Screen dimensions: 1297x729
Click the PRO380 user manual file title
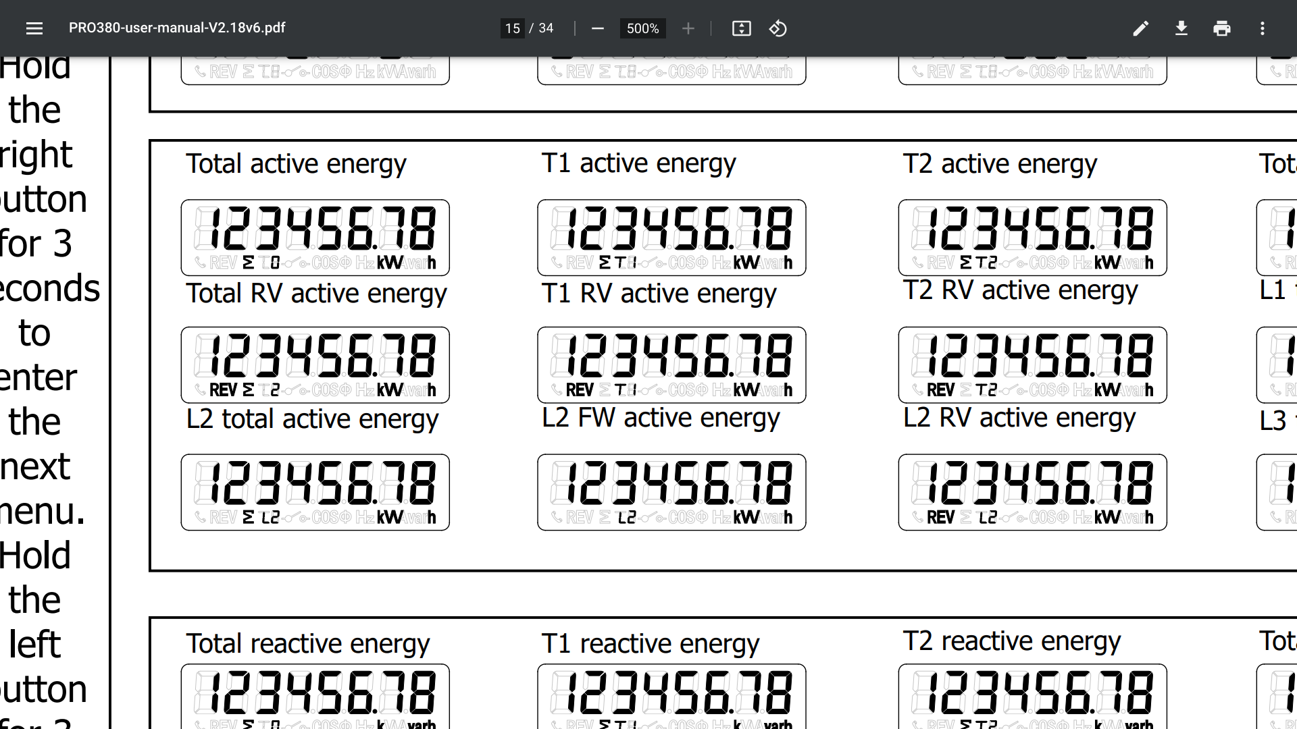pos(177,28)
